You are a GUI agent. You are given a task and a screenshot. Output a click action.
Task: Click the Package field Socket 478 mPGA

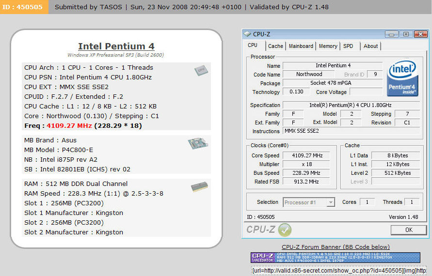(x=333, y=83)
